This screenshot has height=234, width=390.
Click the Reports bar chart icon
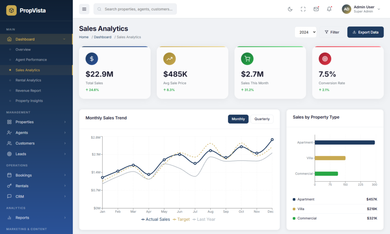tap(10, 218)
